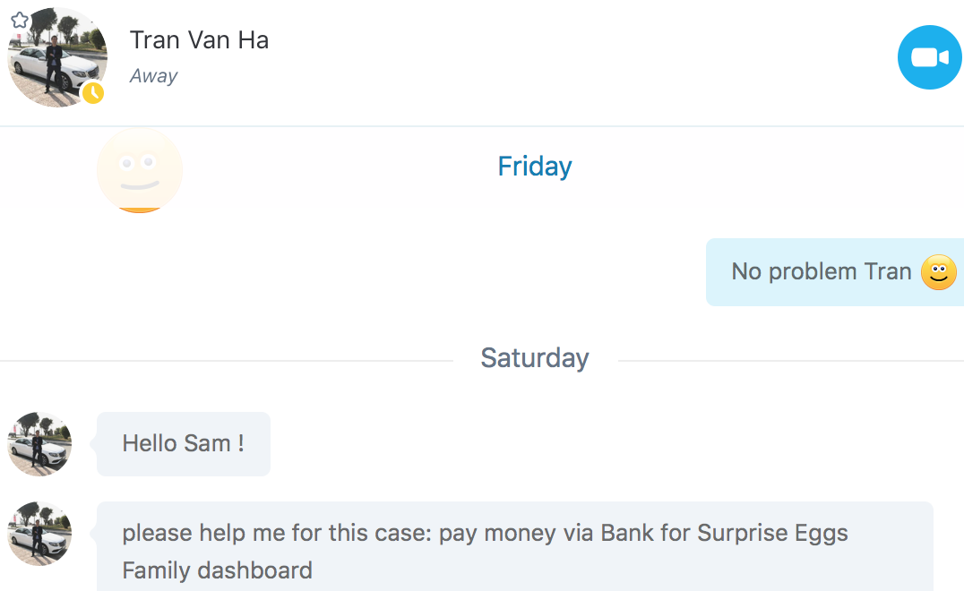Start a video call with Tran Van Ha

tap(929, 57)
